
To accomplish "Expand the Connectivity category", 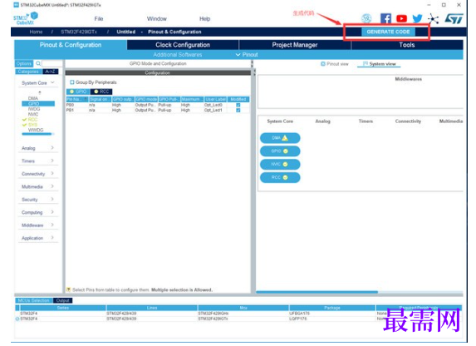I will (37, 174).
